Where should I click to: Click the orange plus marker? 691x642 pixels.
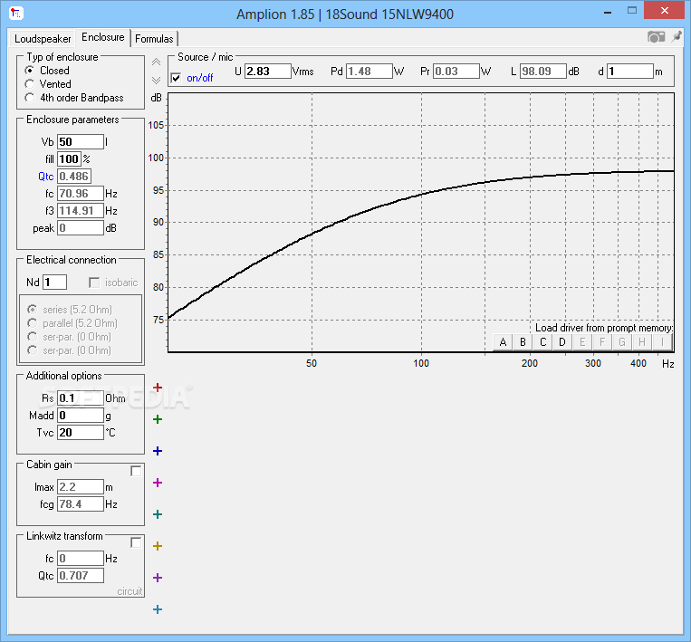point(158,546)
